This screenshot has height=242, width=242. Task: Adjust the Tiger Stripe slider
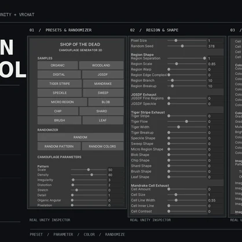pyautogui.click(x=187, y=116)
